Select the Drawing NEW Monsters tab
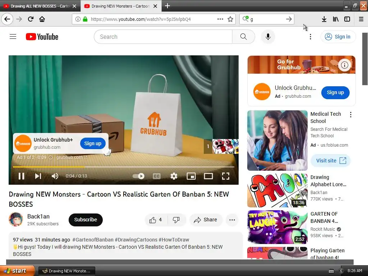This screenshot has height=276, width=368. click(x=121, y=6)
